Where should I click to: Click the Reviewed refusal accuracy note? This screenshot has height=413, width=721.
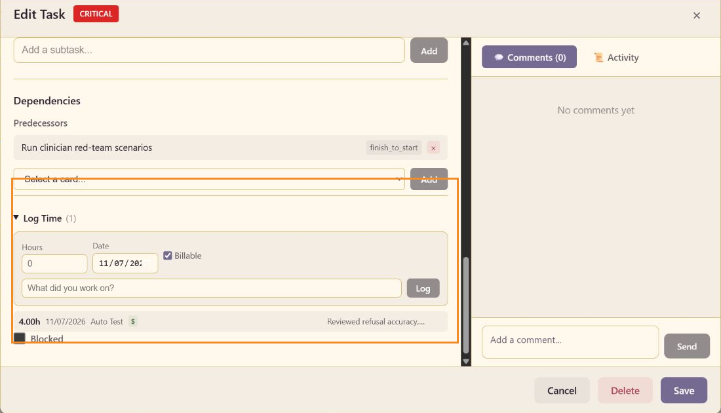pos(376,321)
